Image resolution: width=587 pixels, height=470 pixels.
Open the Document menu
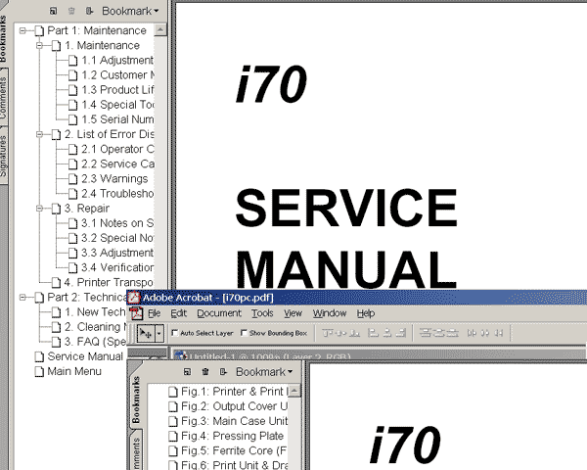point(219,313)
